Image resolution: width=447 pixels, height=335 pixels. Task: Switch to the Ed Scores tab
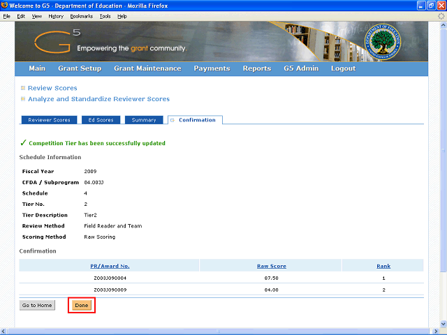pyautogui.click(x=100, y=120)
